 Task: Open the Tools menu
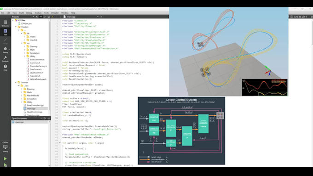click(46, 13)
